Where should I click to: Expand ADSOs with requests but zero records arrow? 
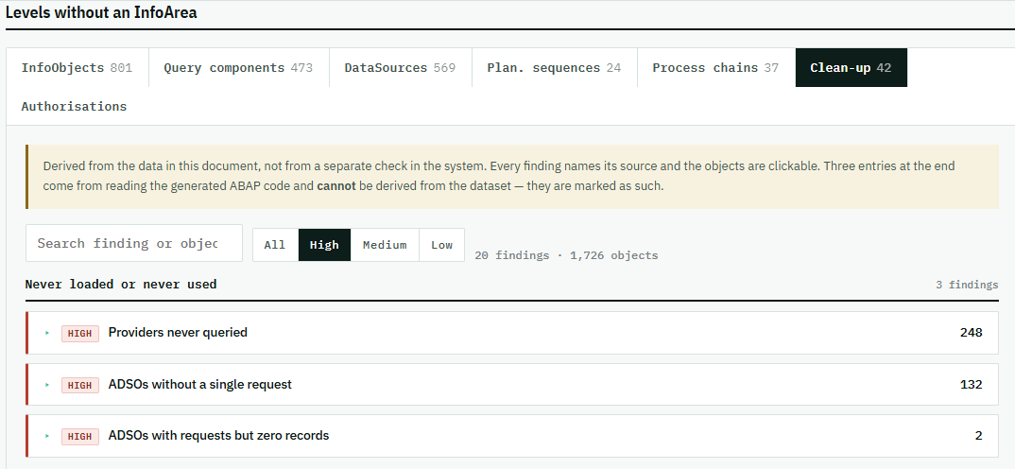pyautogui.click(x=47, y=436)
